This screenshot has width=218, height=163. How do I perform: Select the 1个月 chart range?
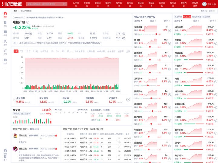tap(28, 51)
